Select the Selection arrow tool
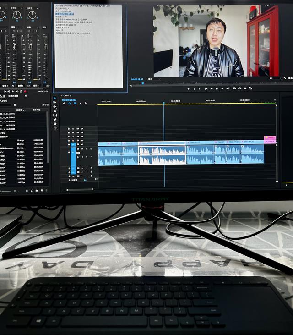 click(x=54, y=98)
